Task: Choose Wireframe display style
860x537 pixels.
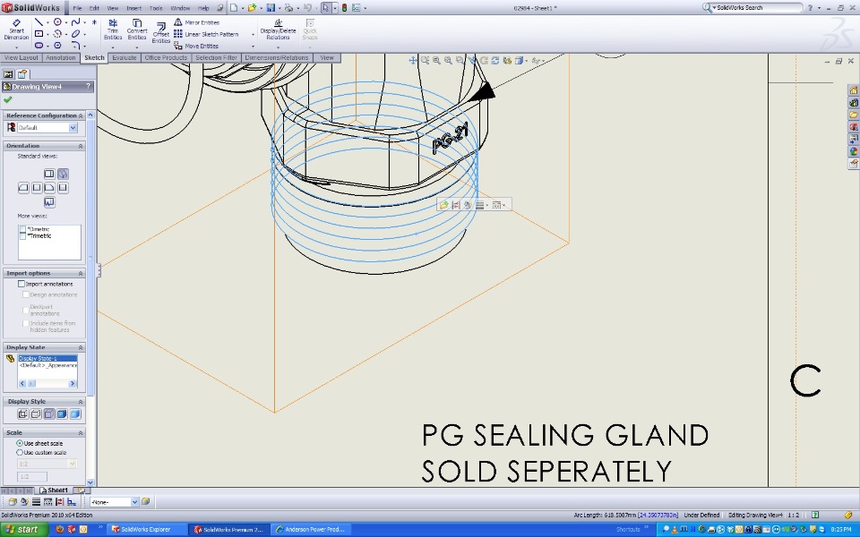Action: tap(23, 414)
